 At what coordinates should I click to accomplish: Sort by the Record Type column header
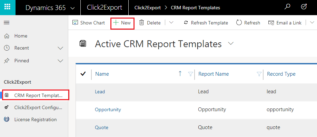click(281, 74)
